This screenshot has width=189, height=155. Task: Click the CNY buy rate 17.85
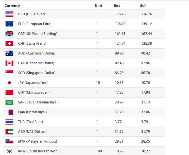(119, 92)
